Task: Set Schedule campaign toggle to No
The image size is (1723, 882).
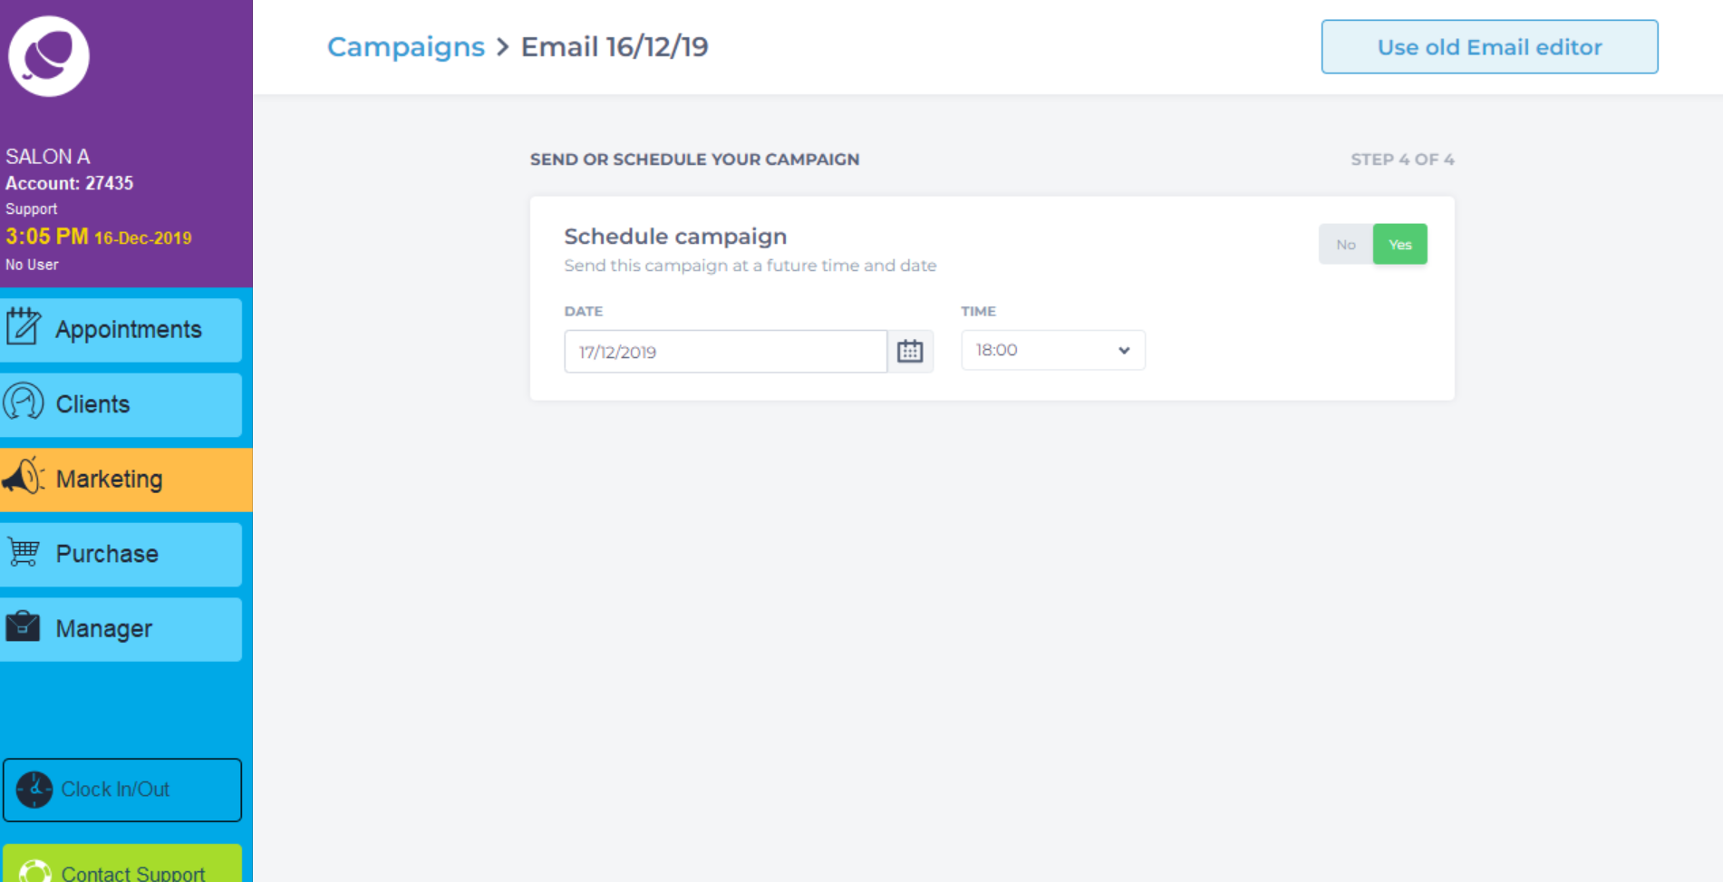Action: click(x=1345, y=245)
